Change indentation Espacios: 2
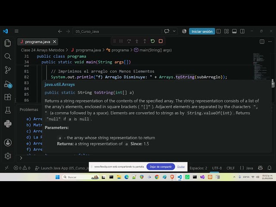The height and width of the screenshot is (207, 276). 198,168
